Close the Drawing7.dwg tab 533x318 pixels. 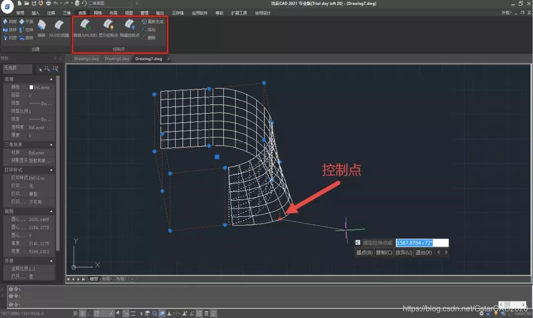tap(168, 59)
